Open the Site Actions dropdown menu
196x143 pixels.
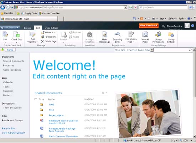10,28
